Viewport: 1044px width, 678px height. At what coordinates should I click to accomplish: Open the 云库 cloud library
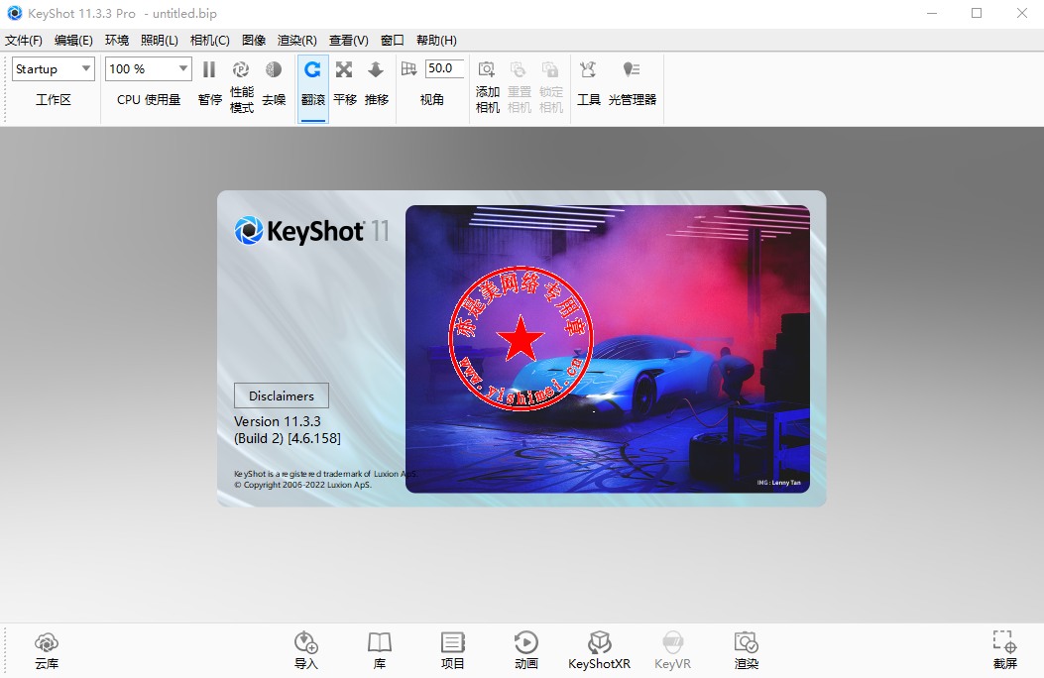[x=47, y=650]
